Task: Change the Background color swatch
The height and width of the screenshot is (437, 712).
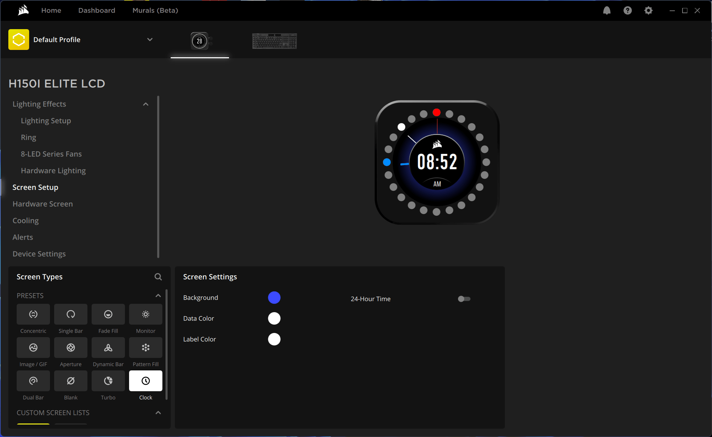Action: (274, 298)
